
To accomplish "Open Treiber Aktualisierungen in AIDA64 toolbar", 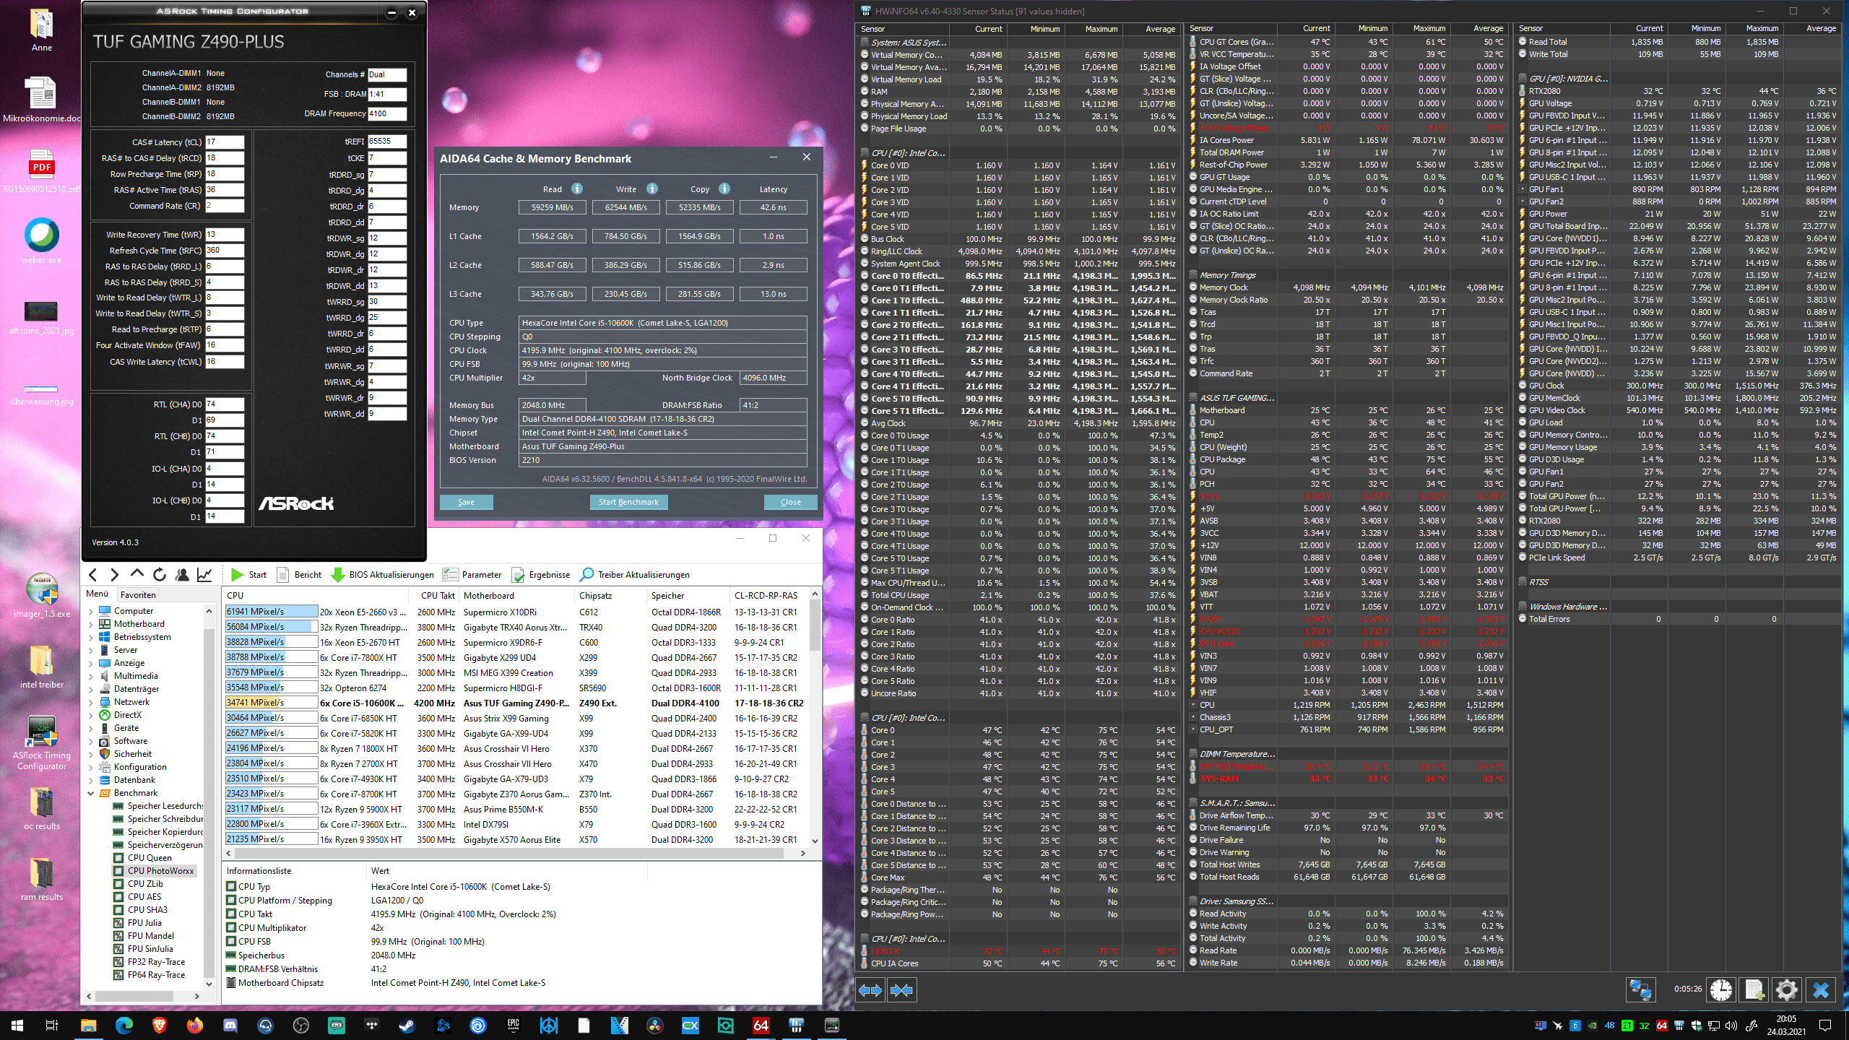I will (x=635, y=574).
